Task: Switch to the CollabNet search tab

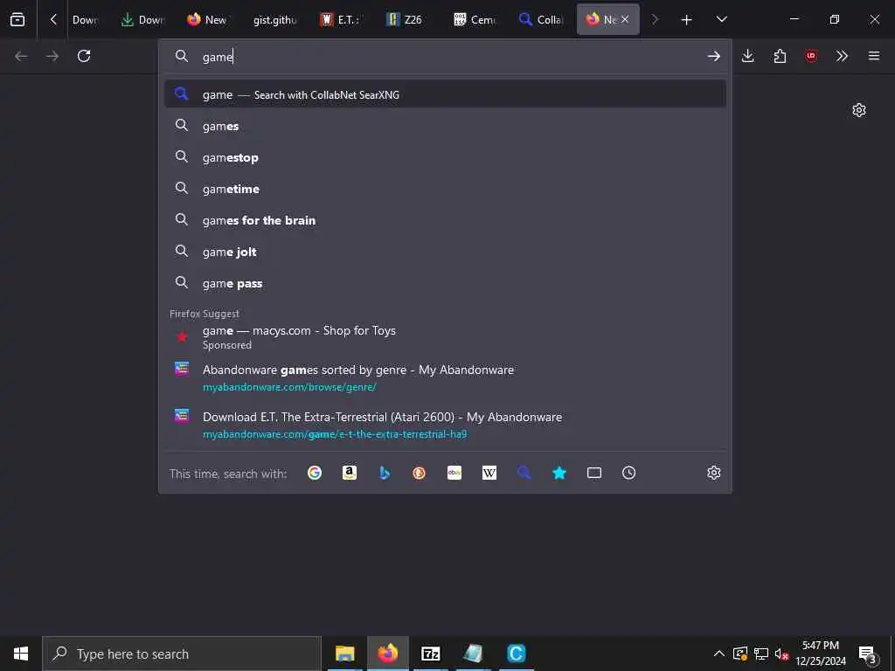Action: point(541,19)
